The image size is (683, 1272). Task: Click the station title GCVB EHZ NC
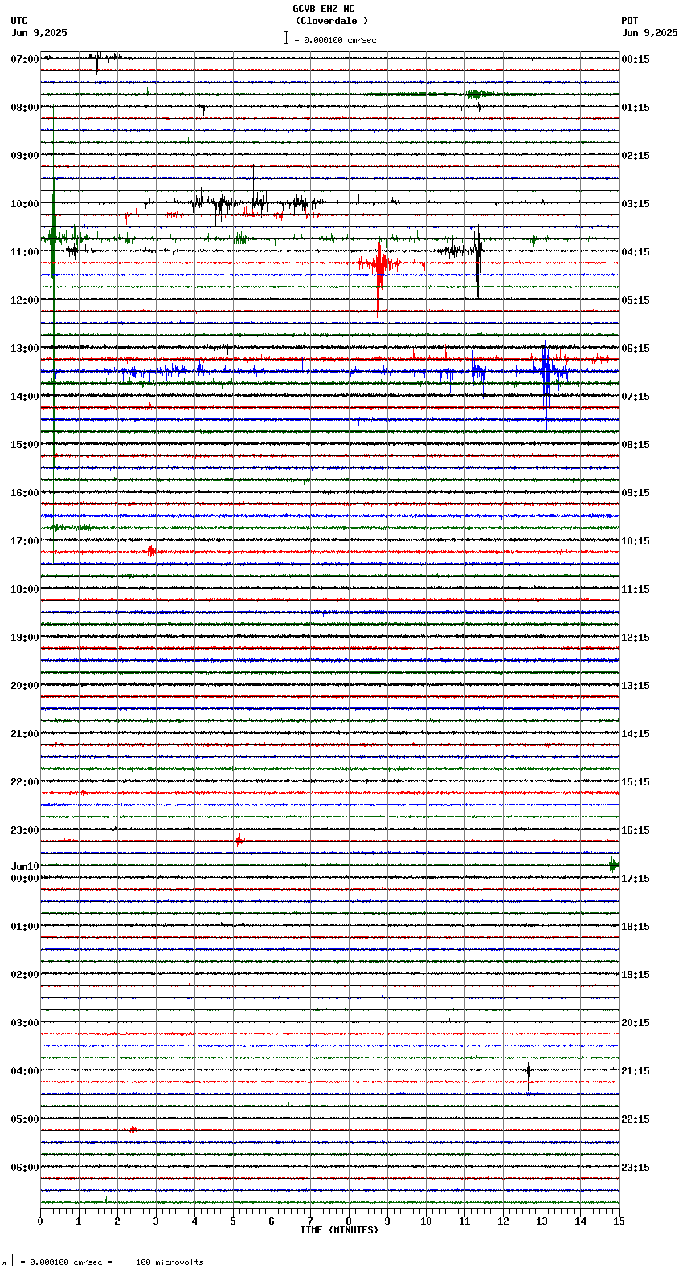click(323, 9)
